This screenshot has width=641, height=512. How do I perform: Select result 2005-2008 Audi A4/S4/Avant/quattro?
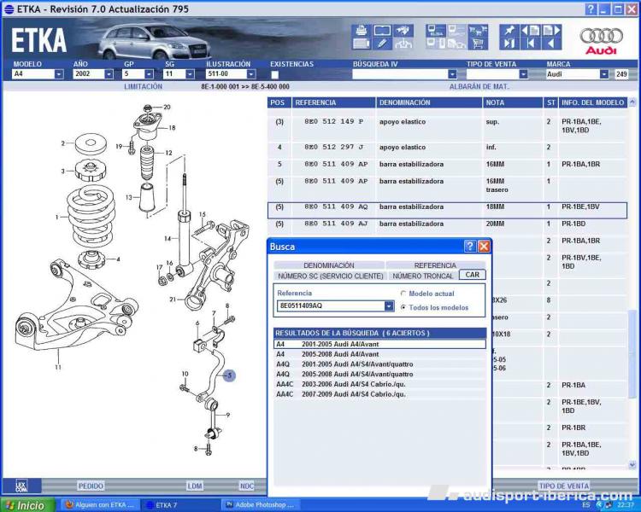tap(380, 375)
